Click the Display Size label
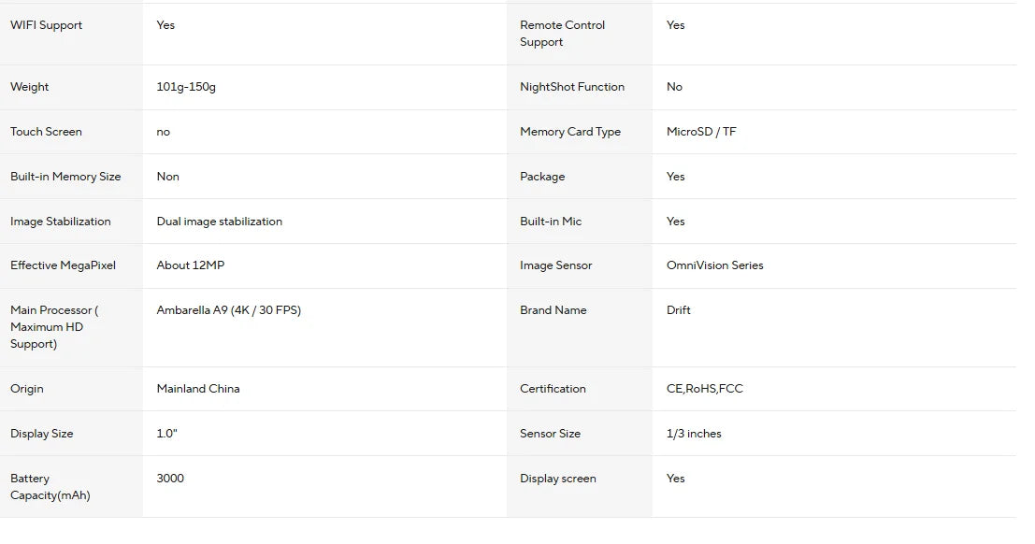The width and height of the screenshot is (1035, 544). (41, 434)
